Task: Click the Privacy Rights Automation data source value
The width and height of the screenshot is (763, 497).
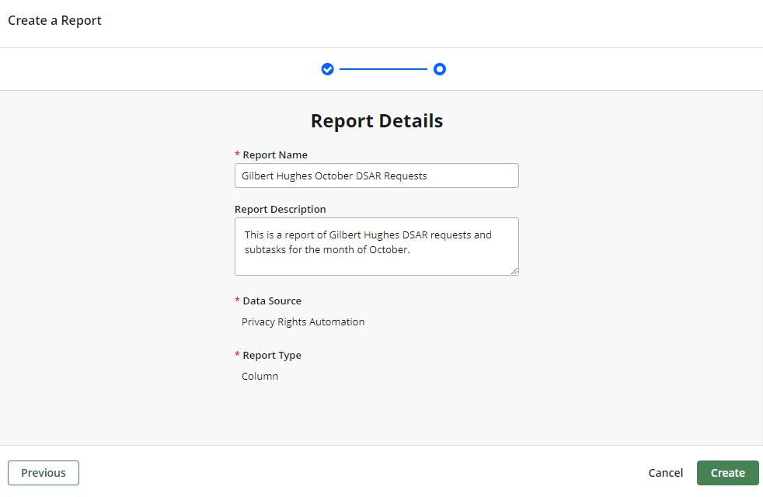Action: [x=303, y=321]
